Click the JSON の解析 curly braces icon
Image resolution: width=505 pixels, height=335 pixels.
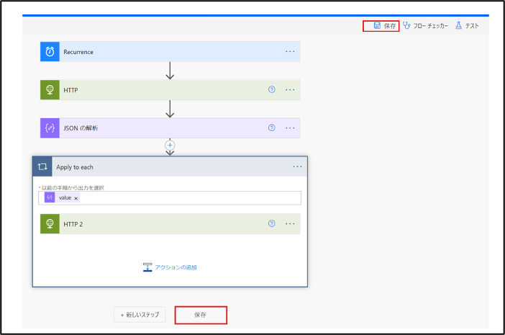(50, 128)
